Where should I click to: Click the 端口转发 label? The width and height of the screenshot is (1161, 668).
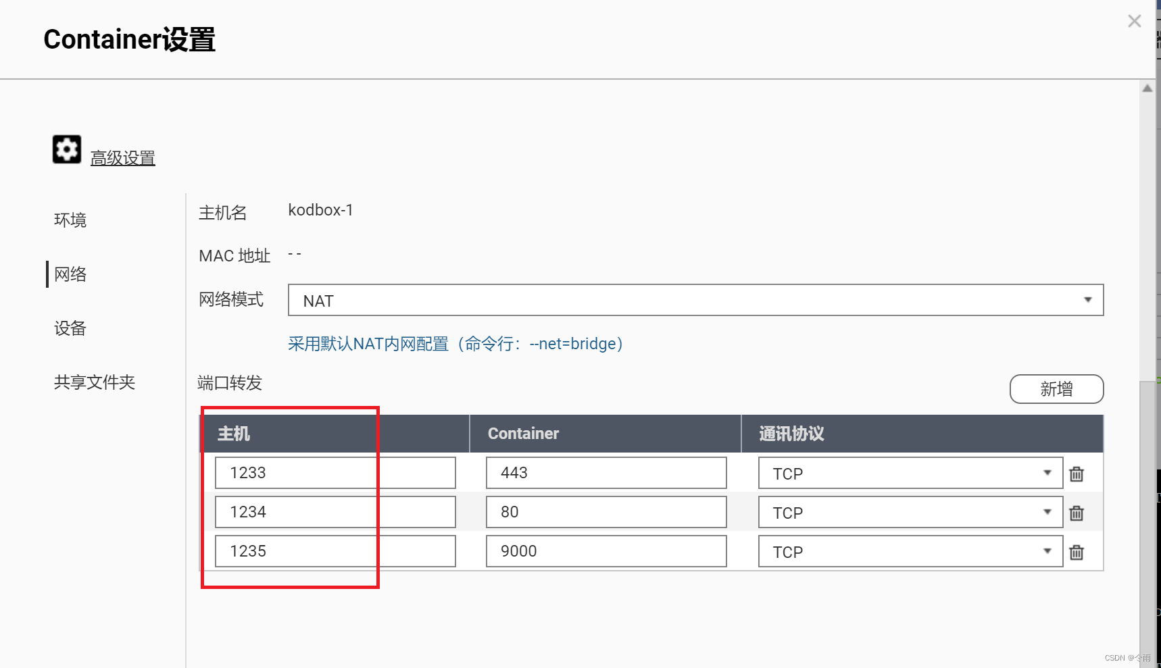230,383
